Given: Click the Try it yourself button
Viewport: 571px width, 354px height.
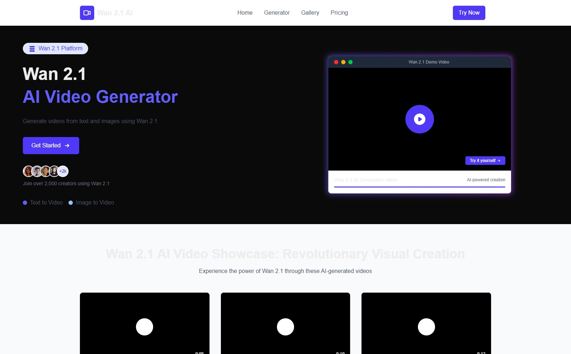Looking at the screenshot, I should point(485,161).
